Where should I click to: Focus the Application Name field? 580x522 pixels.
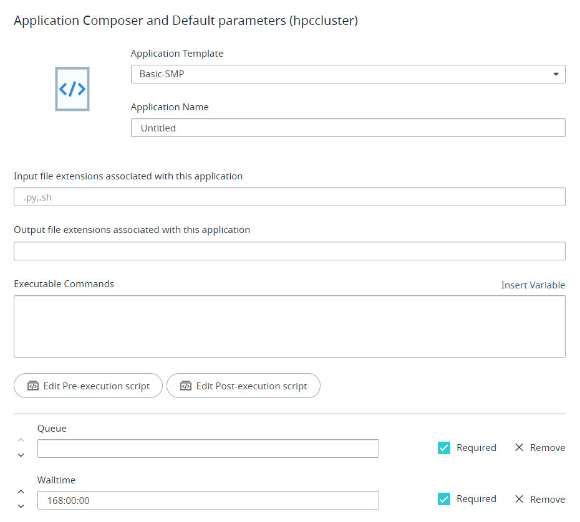tap(347, 128)
